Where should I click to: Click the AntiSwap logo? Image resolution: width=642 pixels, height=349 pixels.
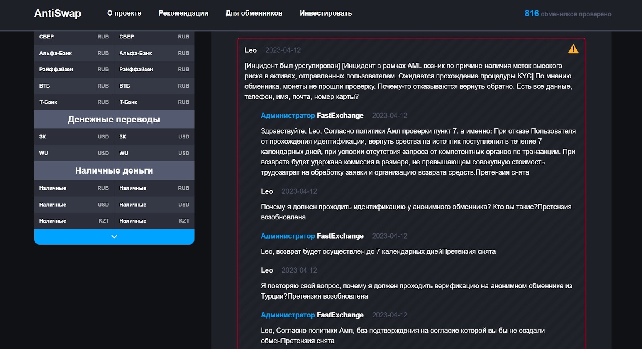pyautogui.click(x=57, y=13)
